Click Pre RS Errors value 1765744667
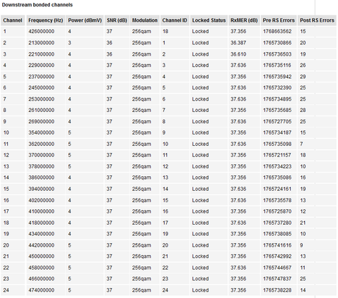The image size is (338, 298). pos(277,268)
